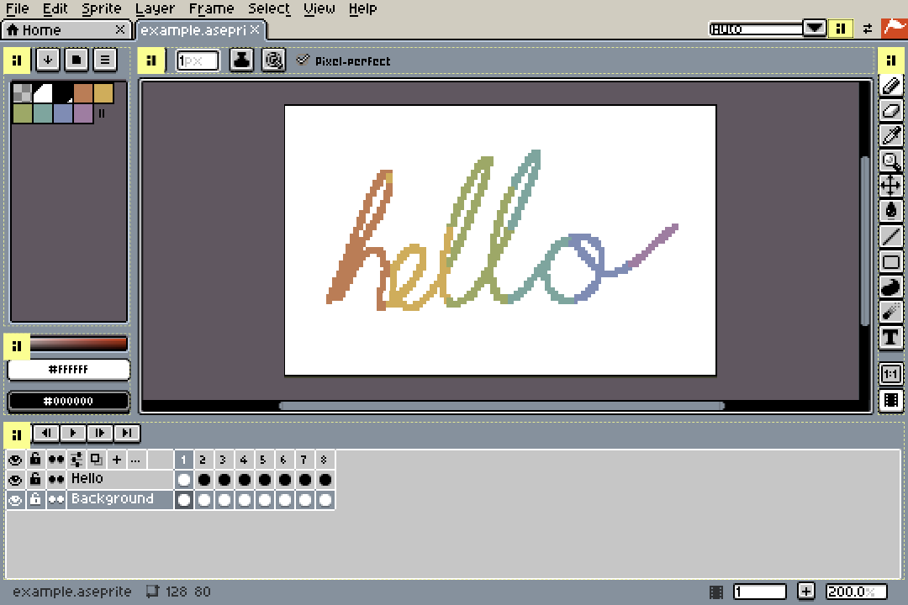
Task: Click the timeline header overlapping-squares icon
Action: click(x=96, y=460)
